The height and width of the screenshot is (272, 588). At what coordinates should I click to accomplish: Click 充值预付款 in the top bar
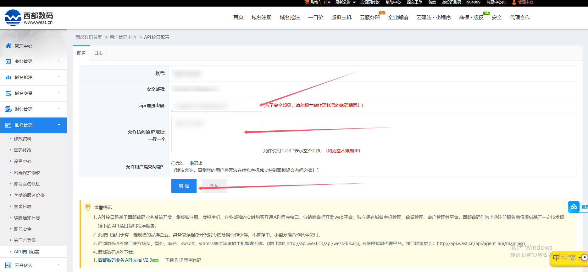(370, 2)
